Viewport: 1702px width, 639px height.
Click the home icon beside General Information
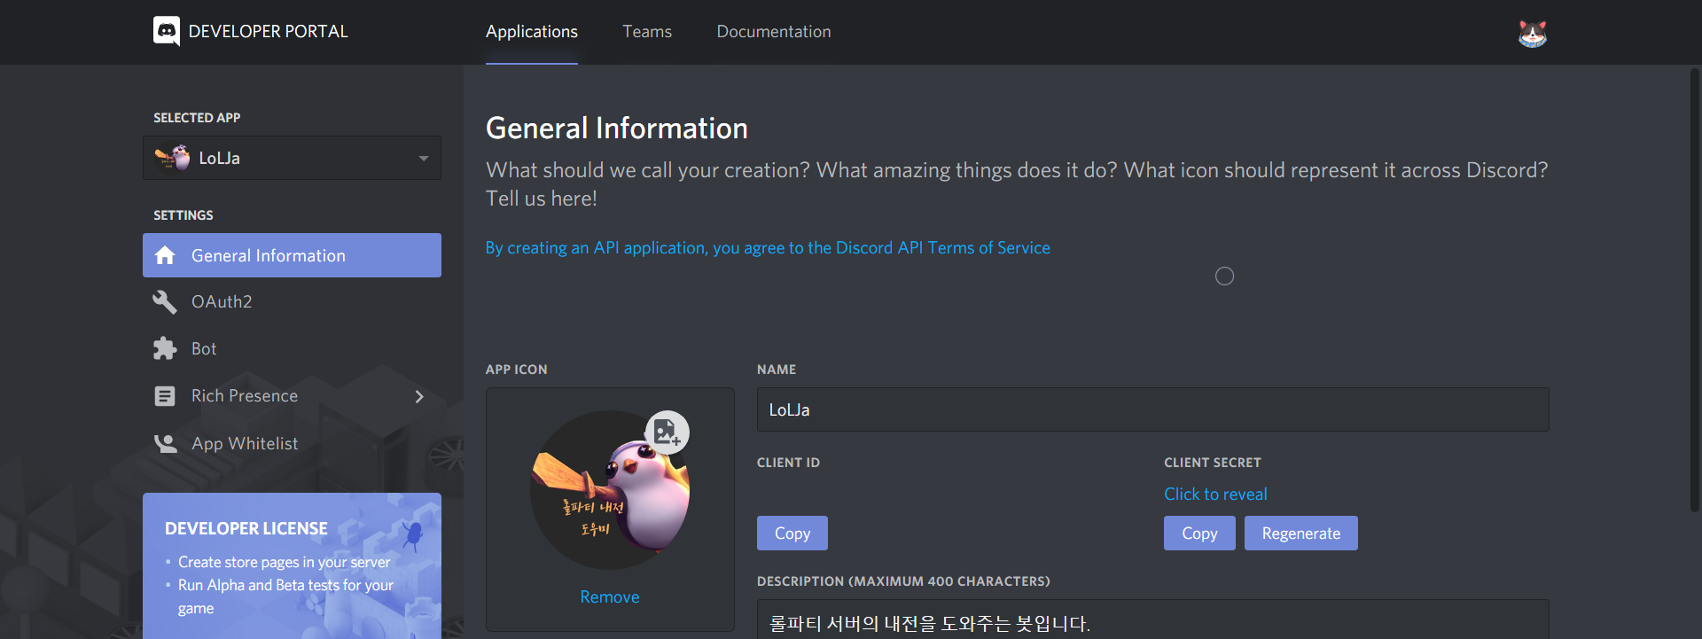coord(165,255)
